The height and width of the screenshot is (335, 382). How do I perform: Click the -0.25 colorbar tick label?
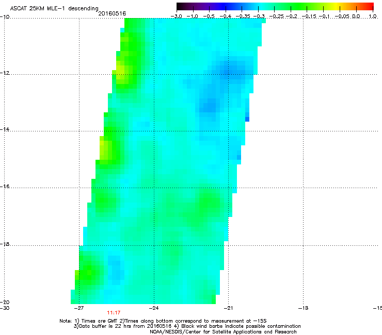pos(276,16)
